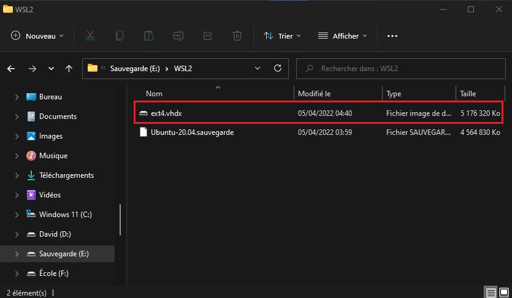This screenshot has height=298, width=512.
Task: Expand the Documents tree node
Action: coord(17,117)
